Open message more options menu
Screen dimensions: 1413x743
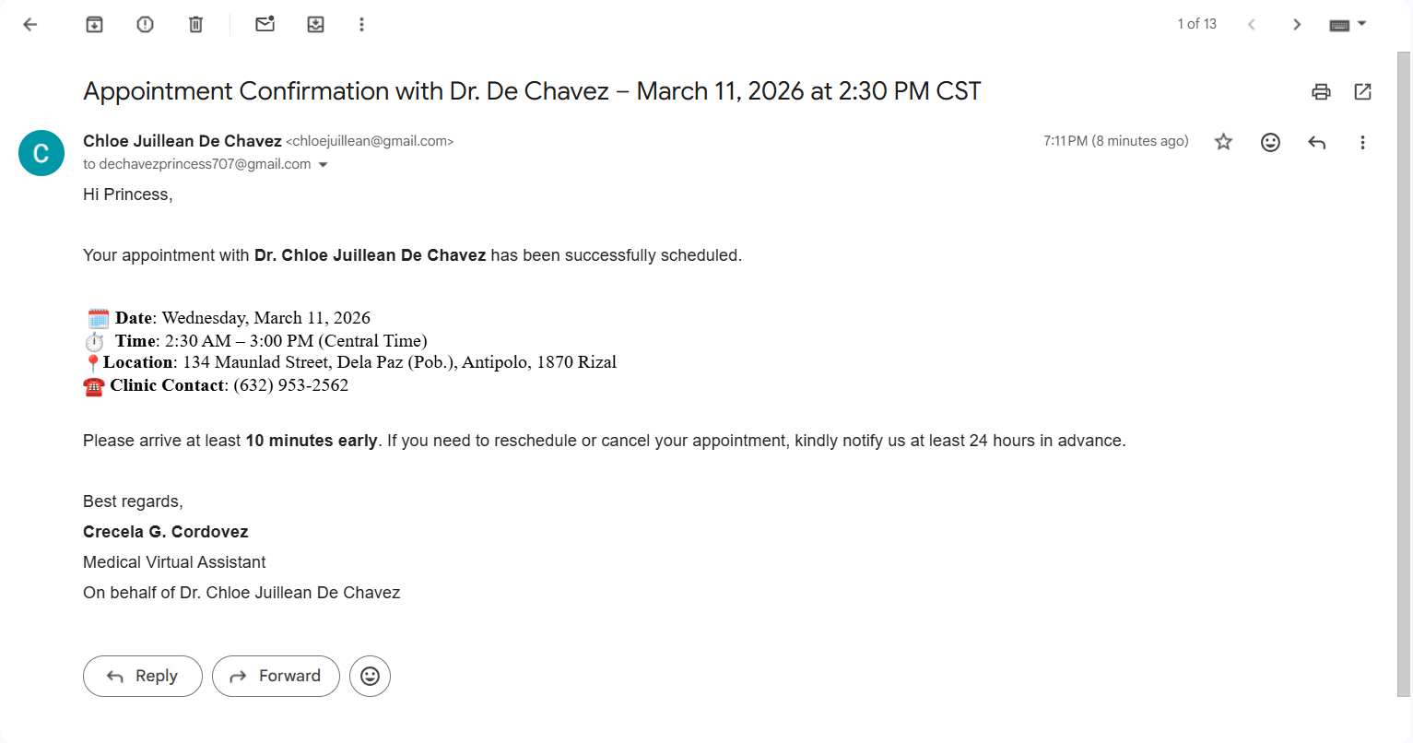(1362, 142)
